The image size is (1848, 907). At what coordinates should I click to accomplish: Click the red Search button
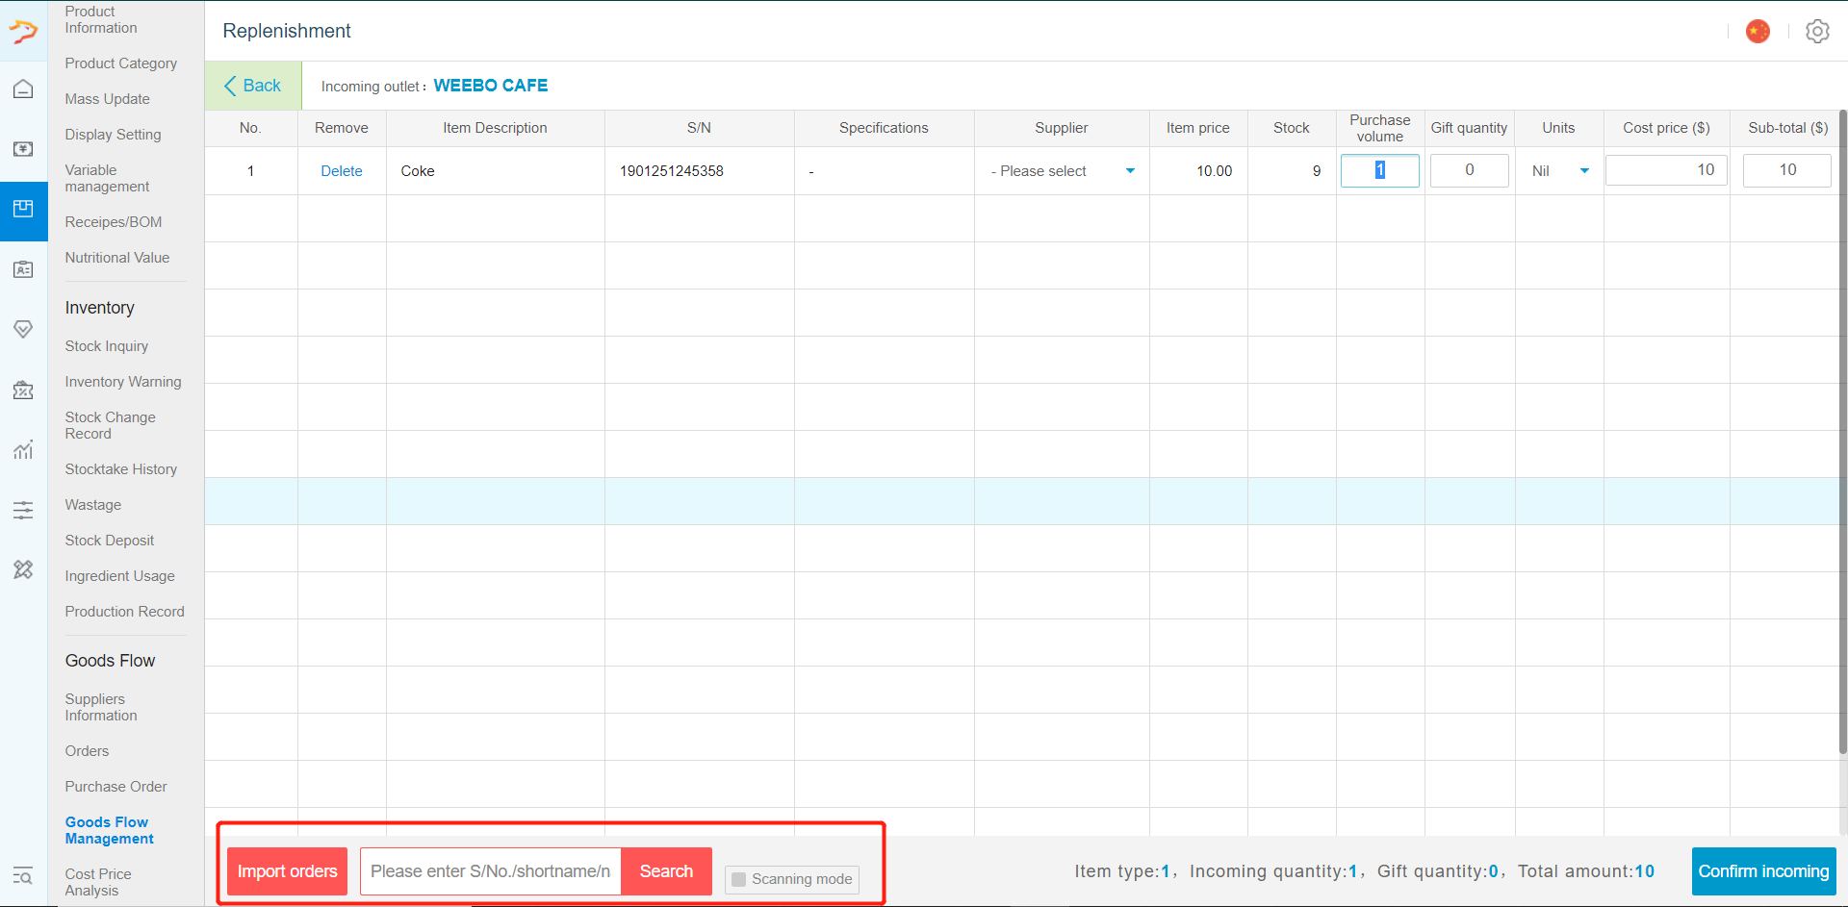(x=666, y=871)
